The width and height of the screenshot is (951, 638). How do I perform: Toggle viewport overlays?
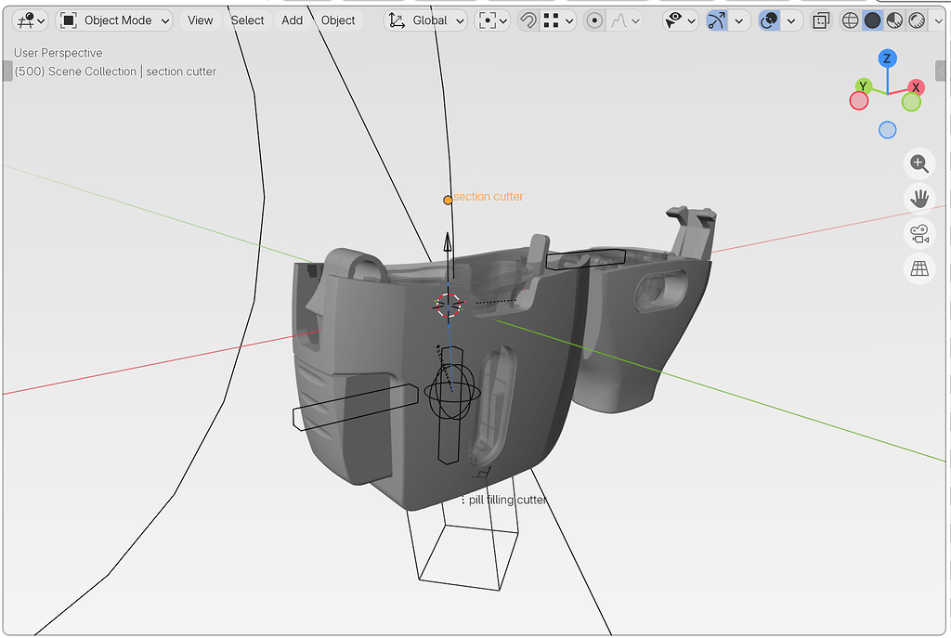click(769, 20)
